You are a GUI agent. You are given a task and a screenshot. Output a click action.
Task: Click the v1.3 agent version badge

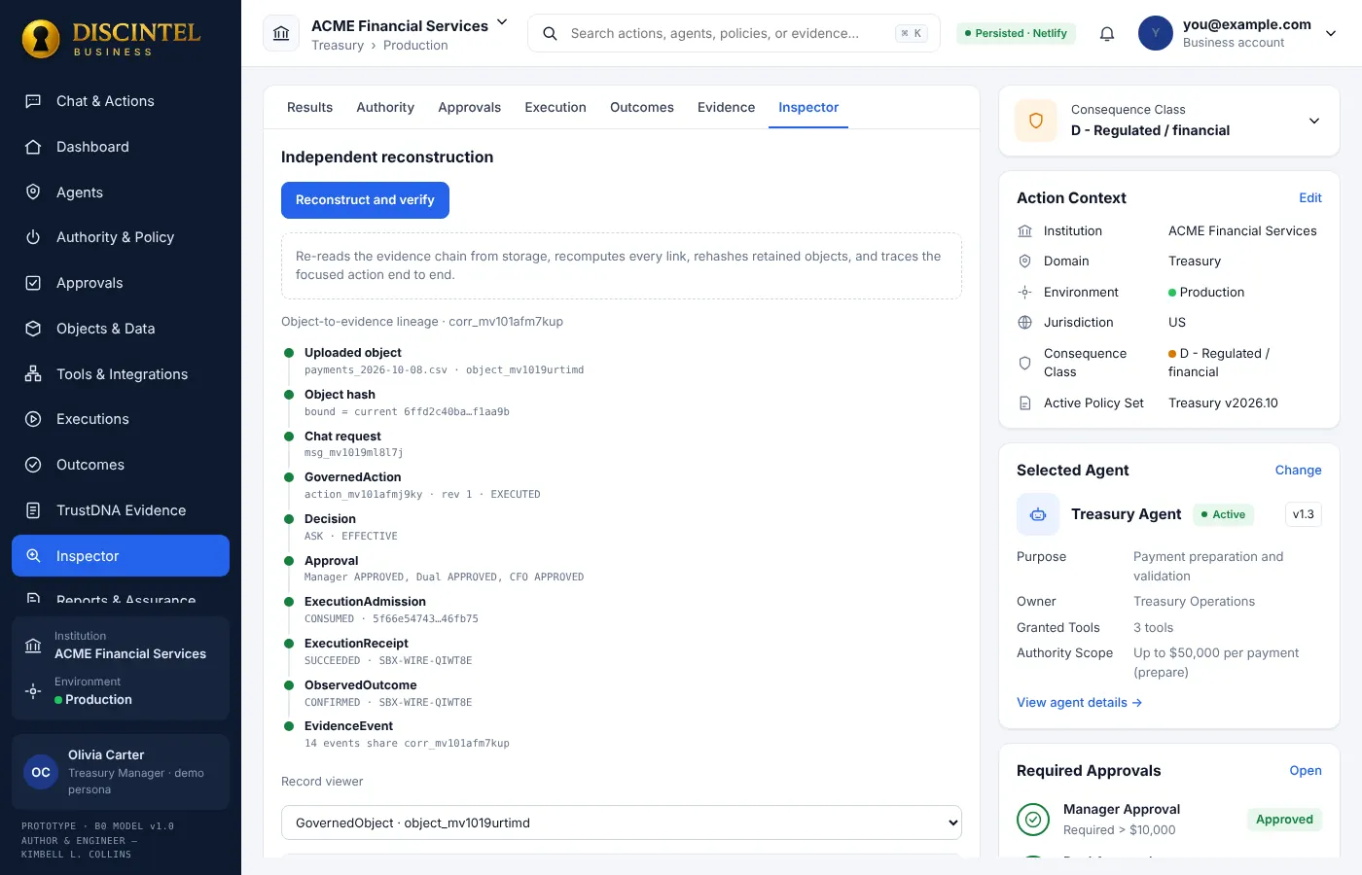click(1303, 514)
